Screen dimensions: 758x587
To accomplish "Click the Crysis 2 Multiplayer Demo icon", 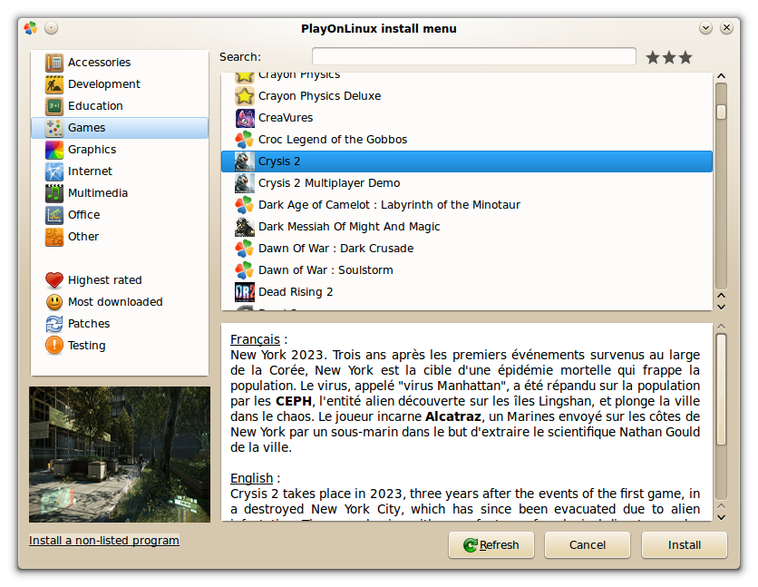I will (x=245, y=183).
